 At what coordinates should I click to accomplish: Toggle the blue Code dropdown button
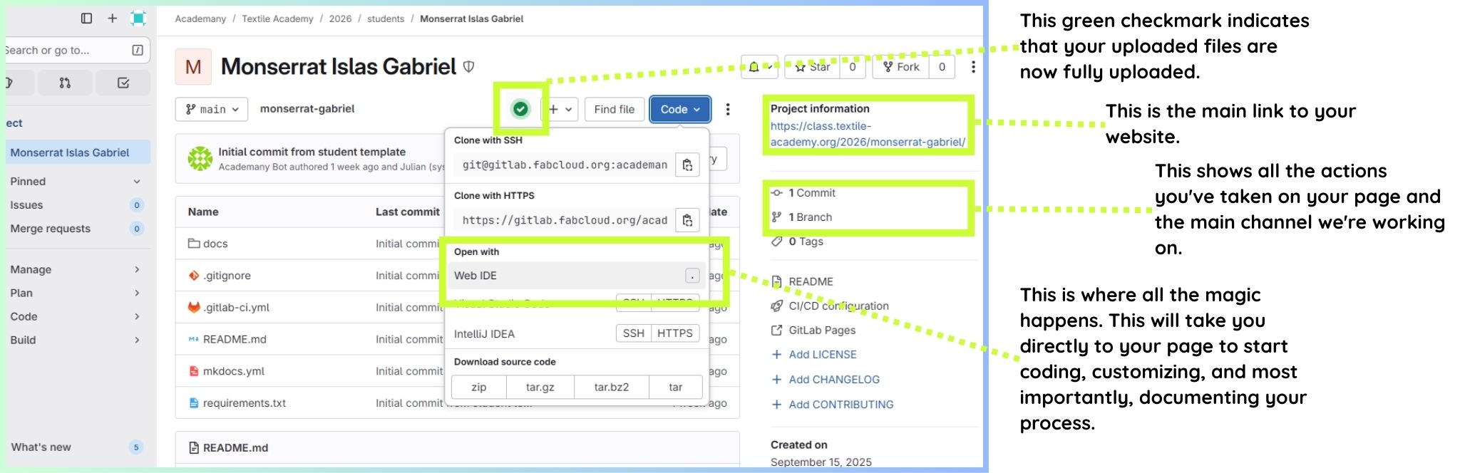(x=679, y=109)
